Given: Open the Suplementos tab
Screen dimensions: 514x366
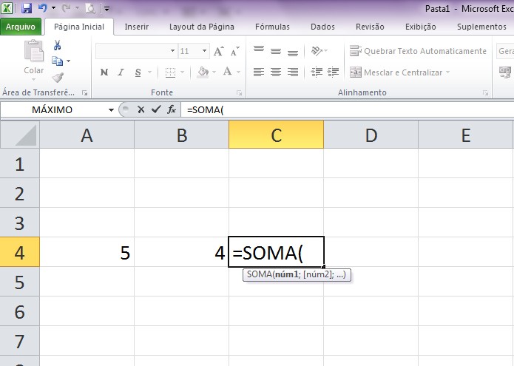Looking at the screenshot, I should point(481,27).
